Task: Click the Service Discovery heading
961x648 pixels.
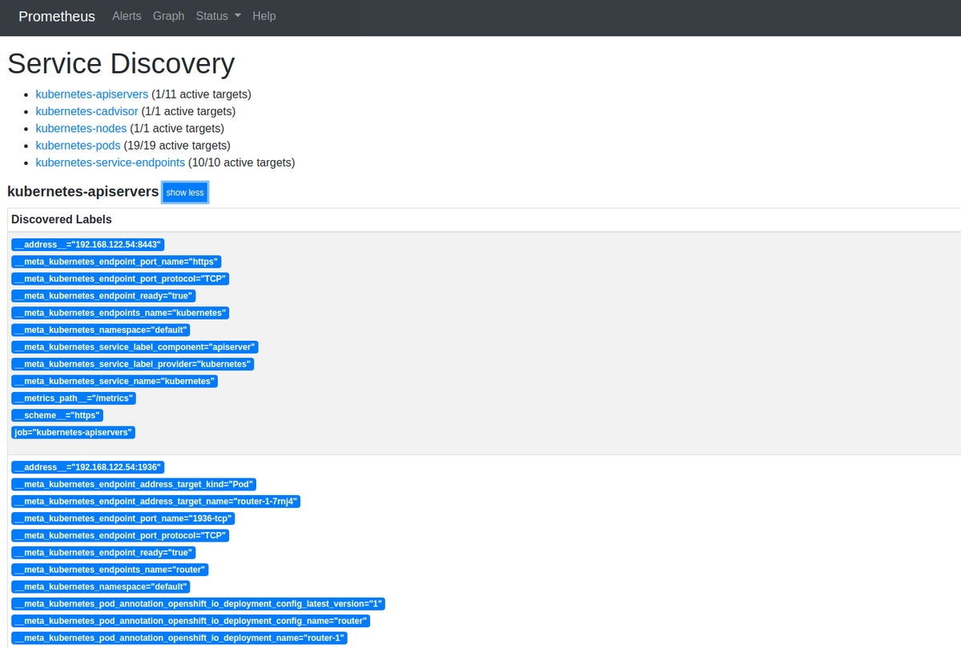Action: click(x=121, y=63)
